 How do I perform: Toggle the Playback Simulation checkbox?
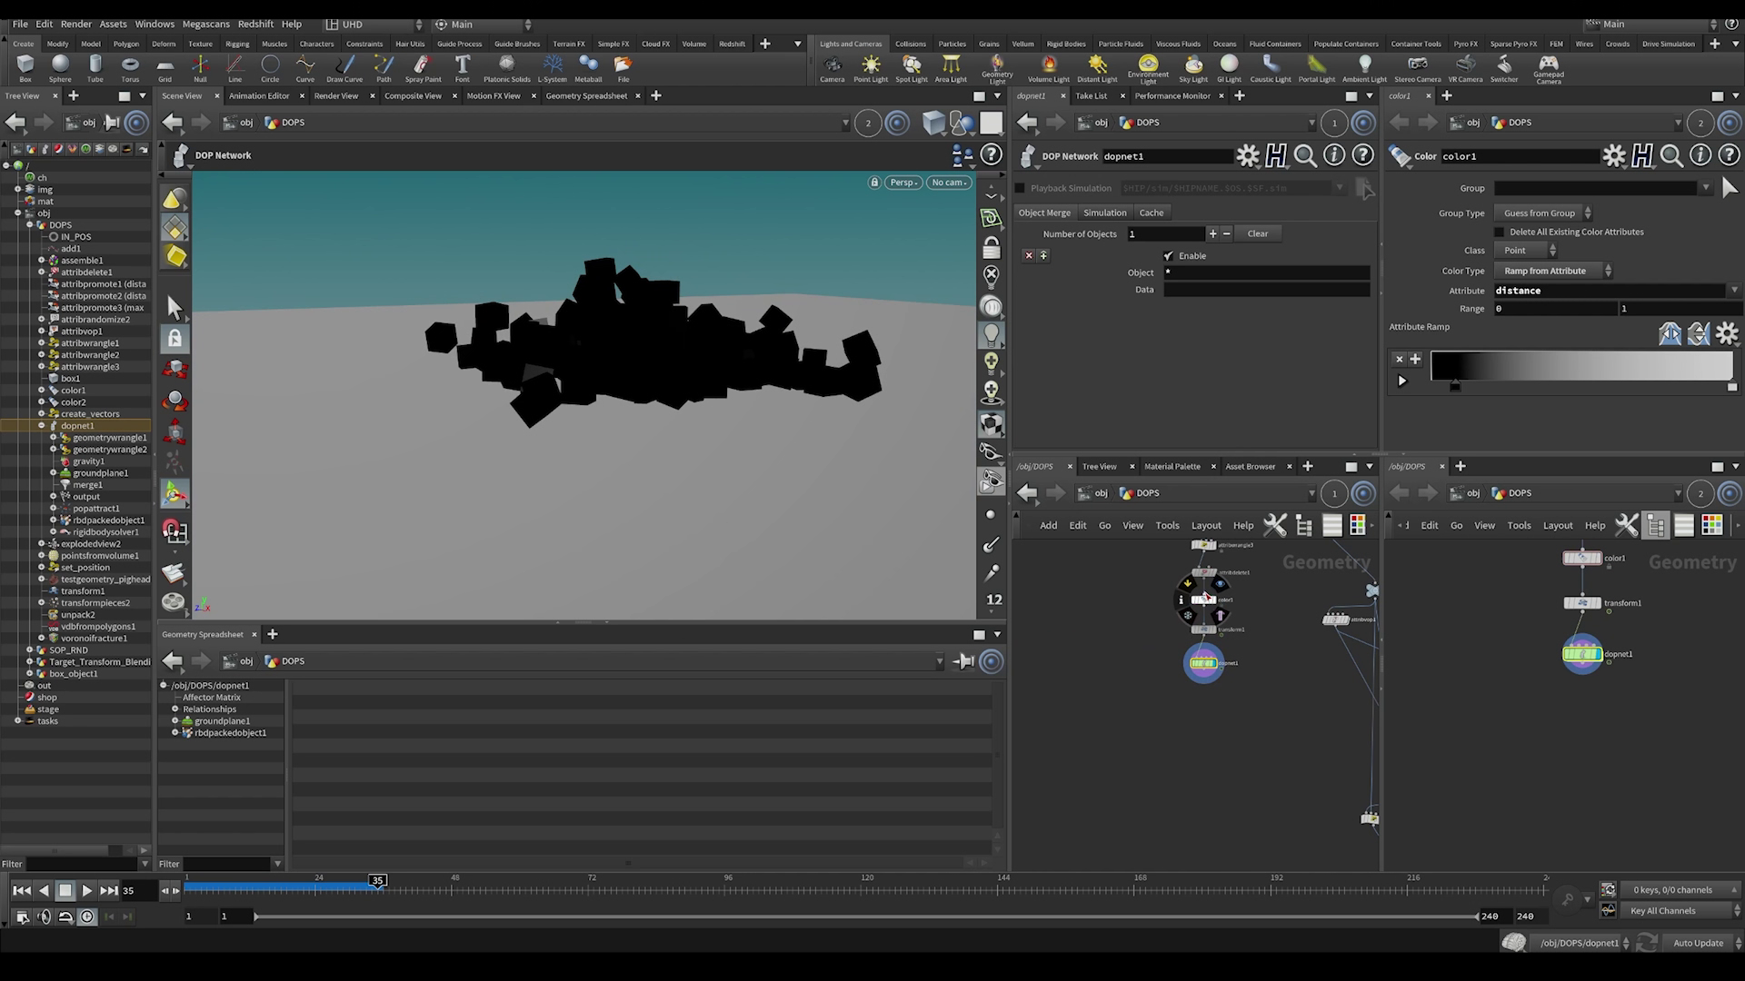(1020, 189)
